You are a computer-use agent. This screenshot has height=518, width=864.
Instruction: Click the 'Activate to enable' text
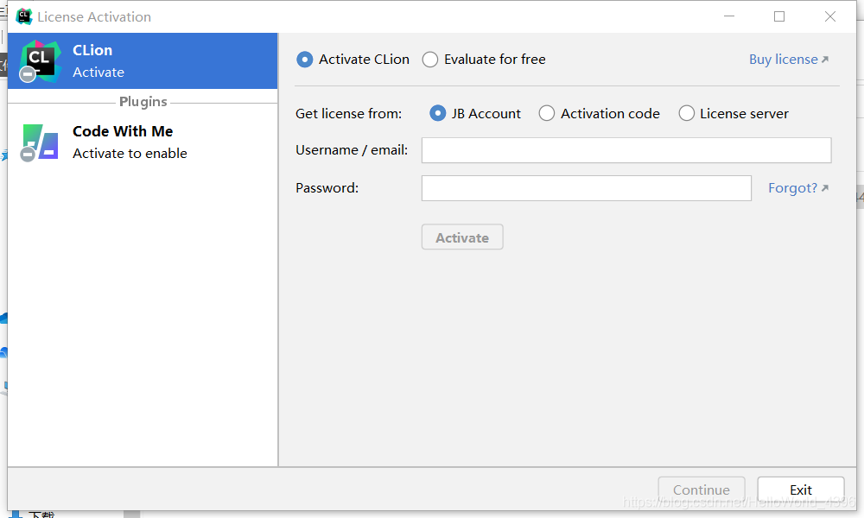(130, 153)
